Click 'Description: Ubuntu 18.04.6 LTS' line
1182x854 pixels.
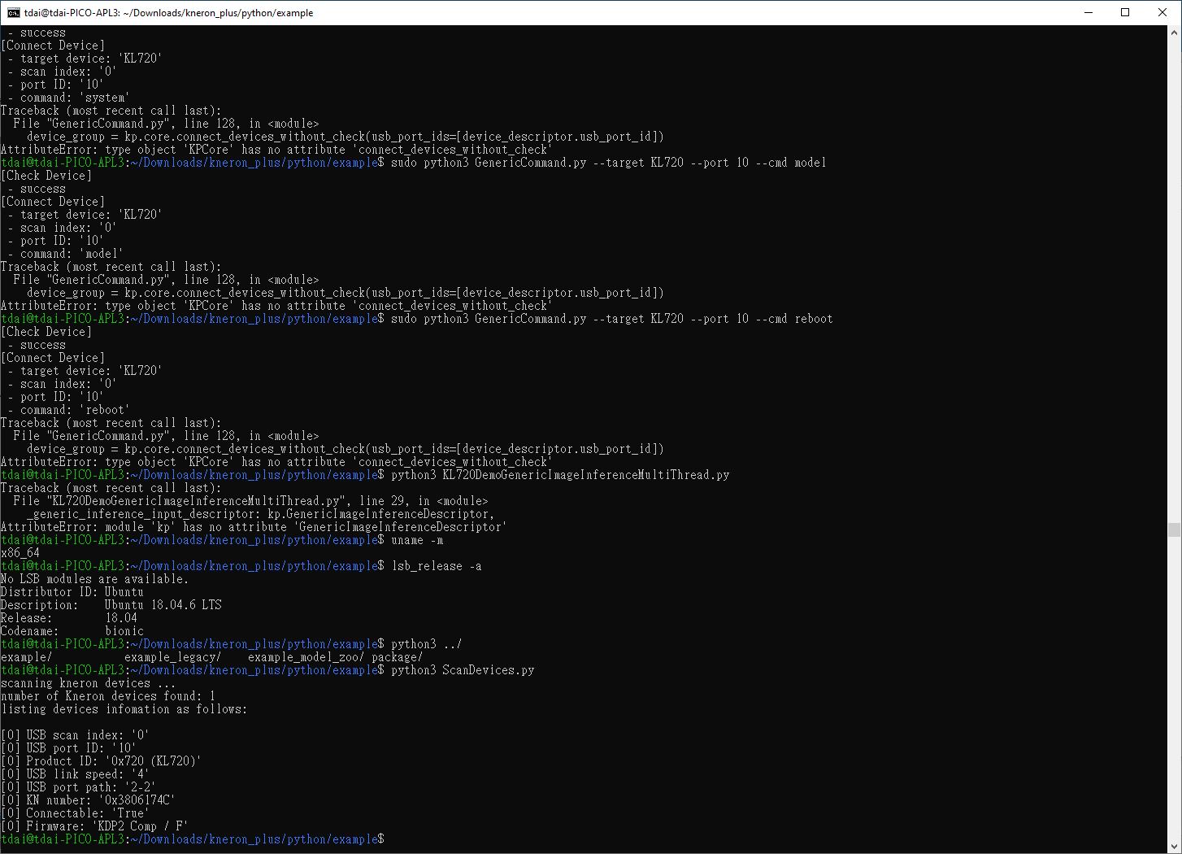(x=111, y=605)
